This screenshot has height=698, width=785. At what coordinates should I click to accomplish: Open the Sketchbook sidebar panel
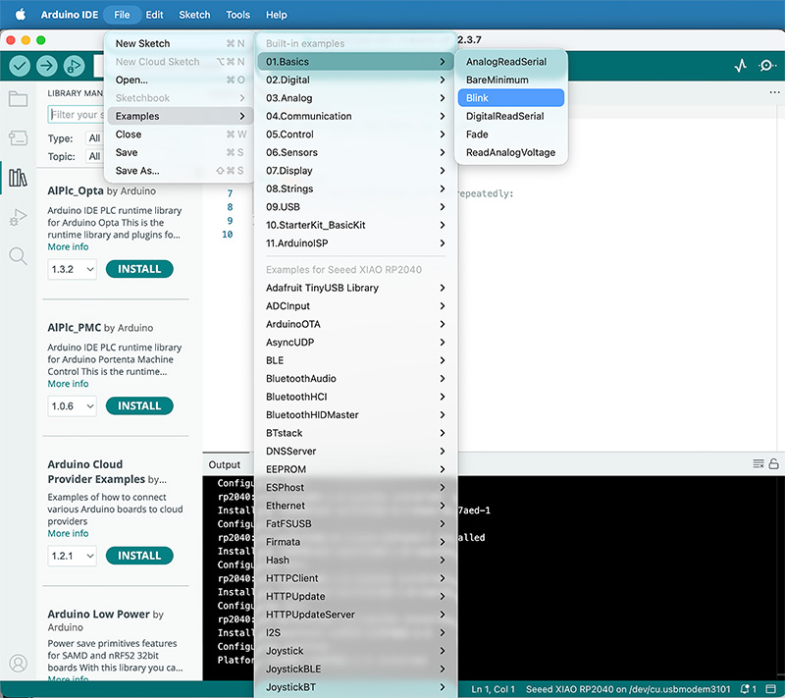[18, 98]
